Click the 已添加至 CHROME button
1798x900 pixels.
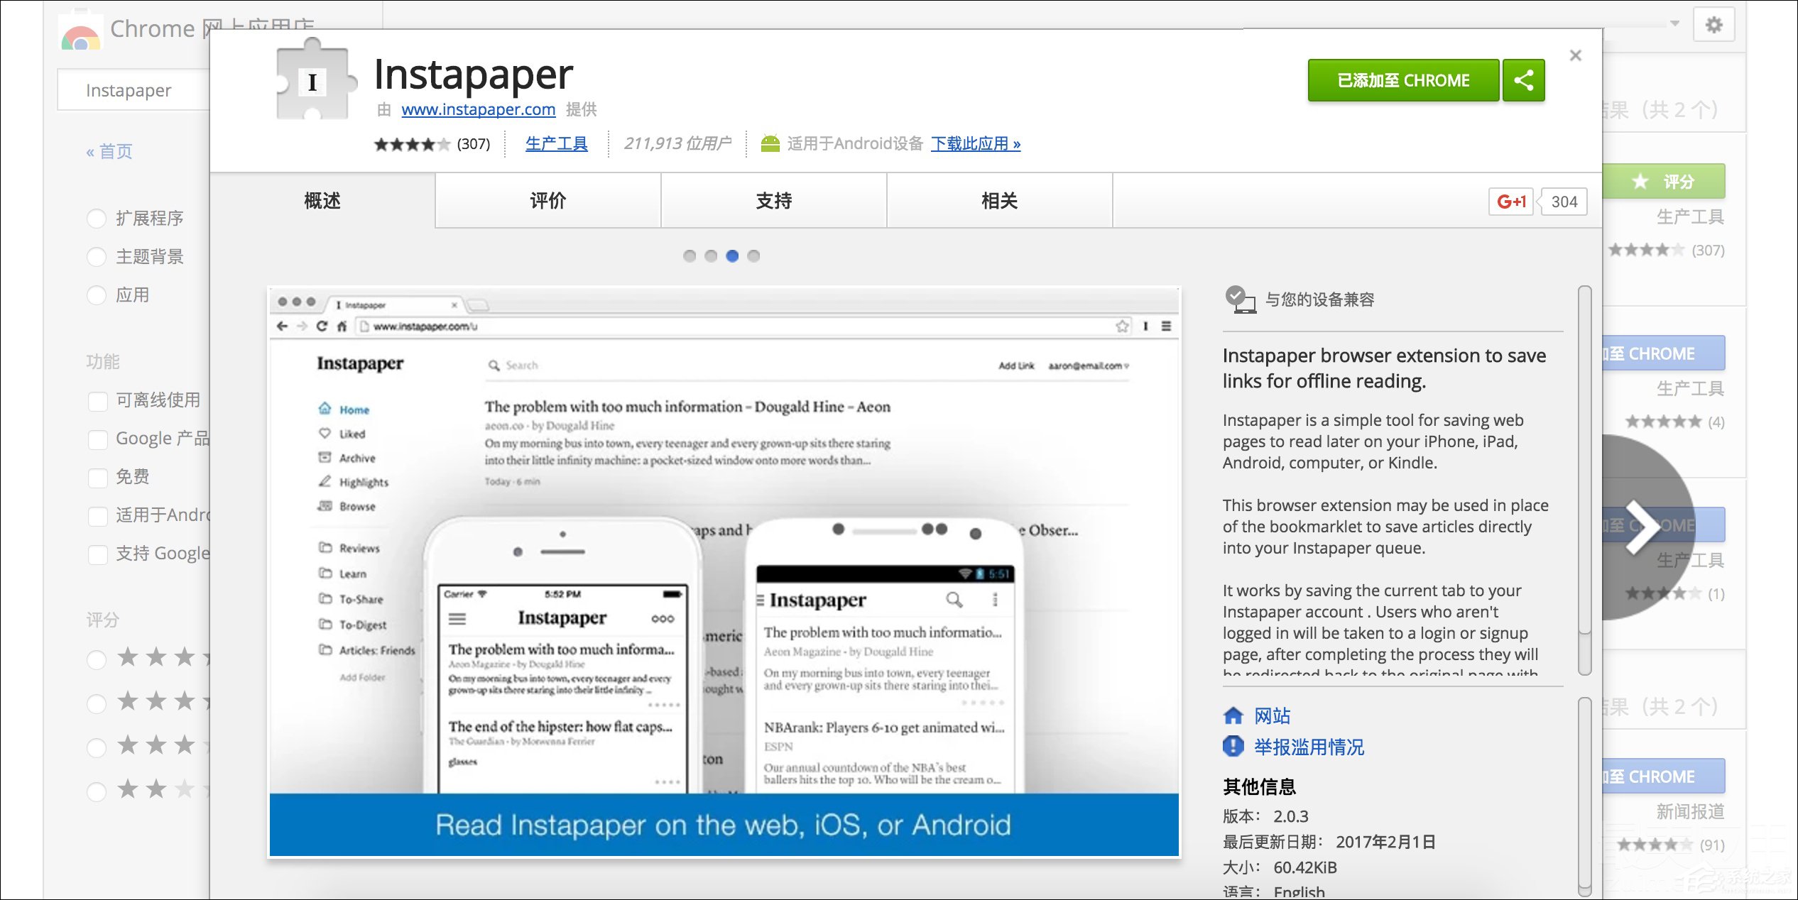[x=1403, y=80]
